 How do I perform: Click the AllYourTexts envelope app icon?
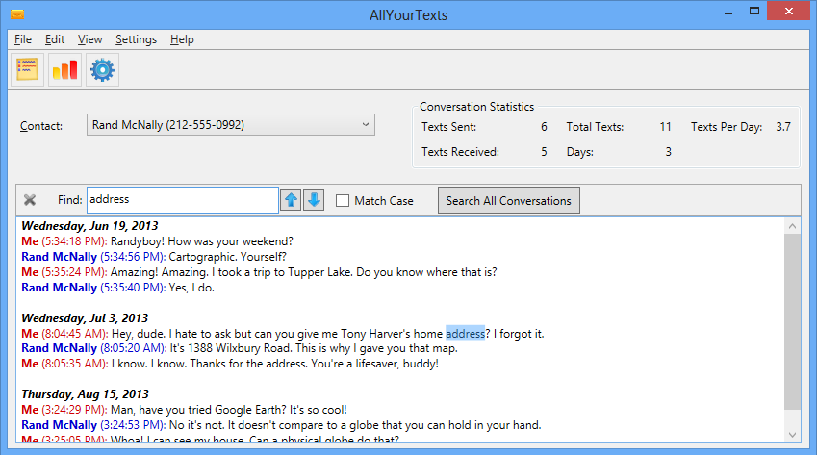17,14
